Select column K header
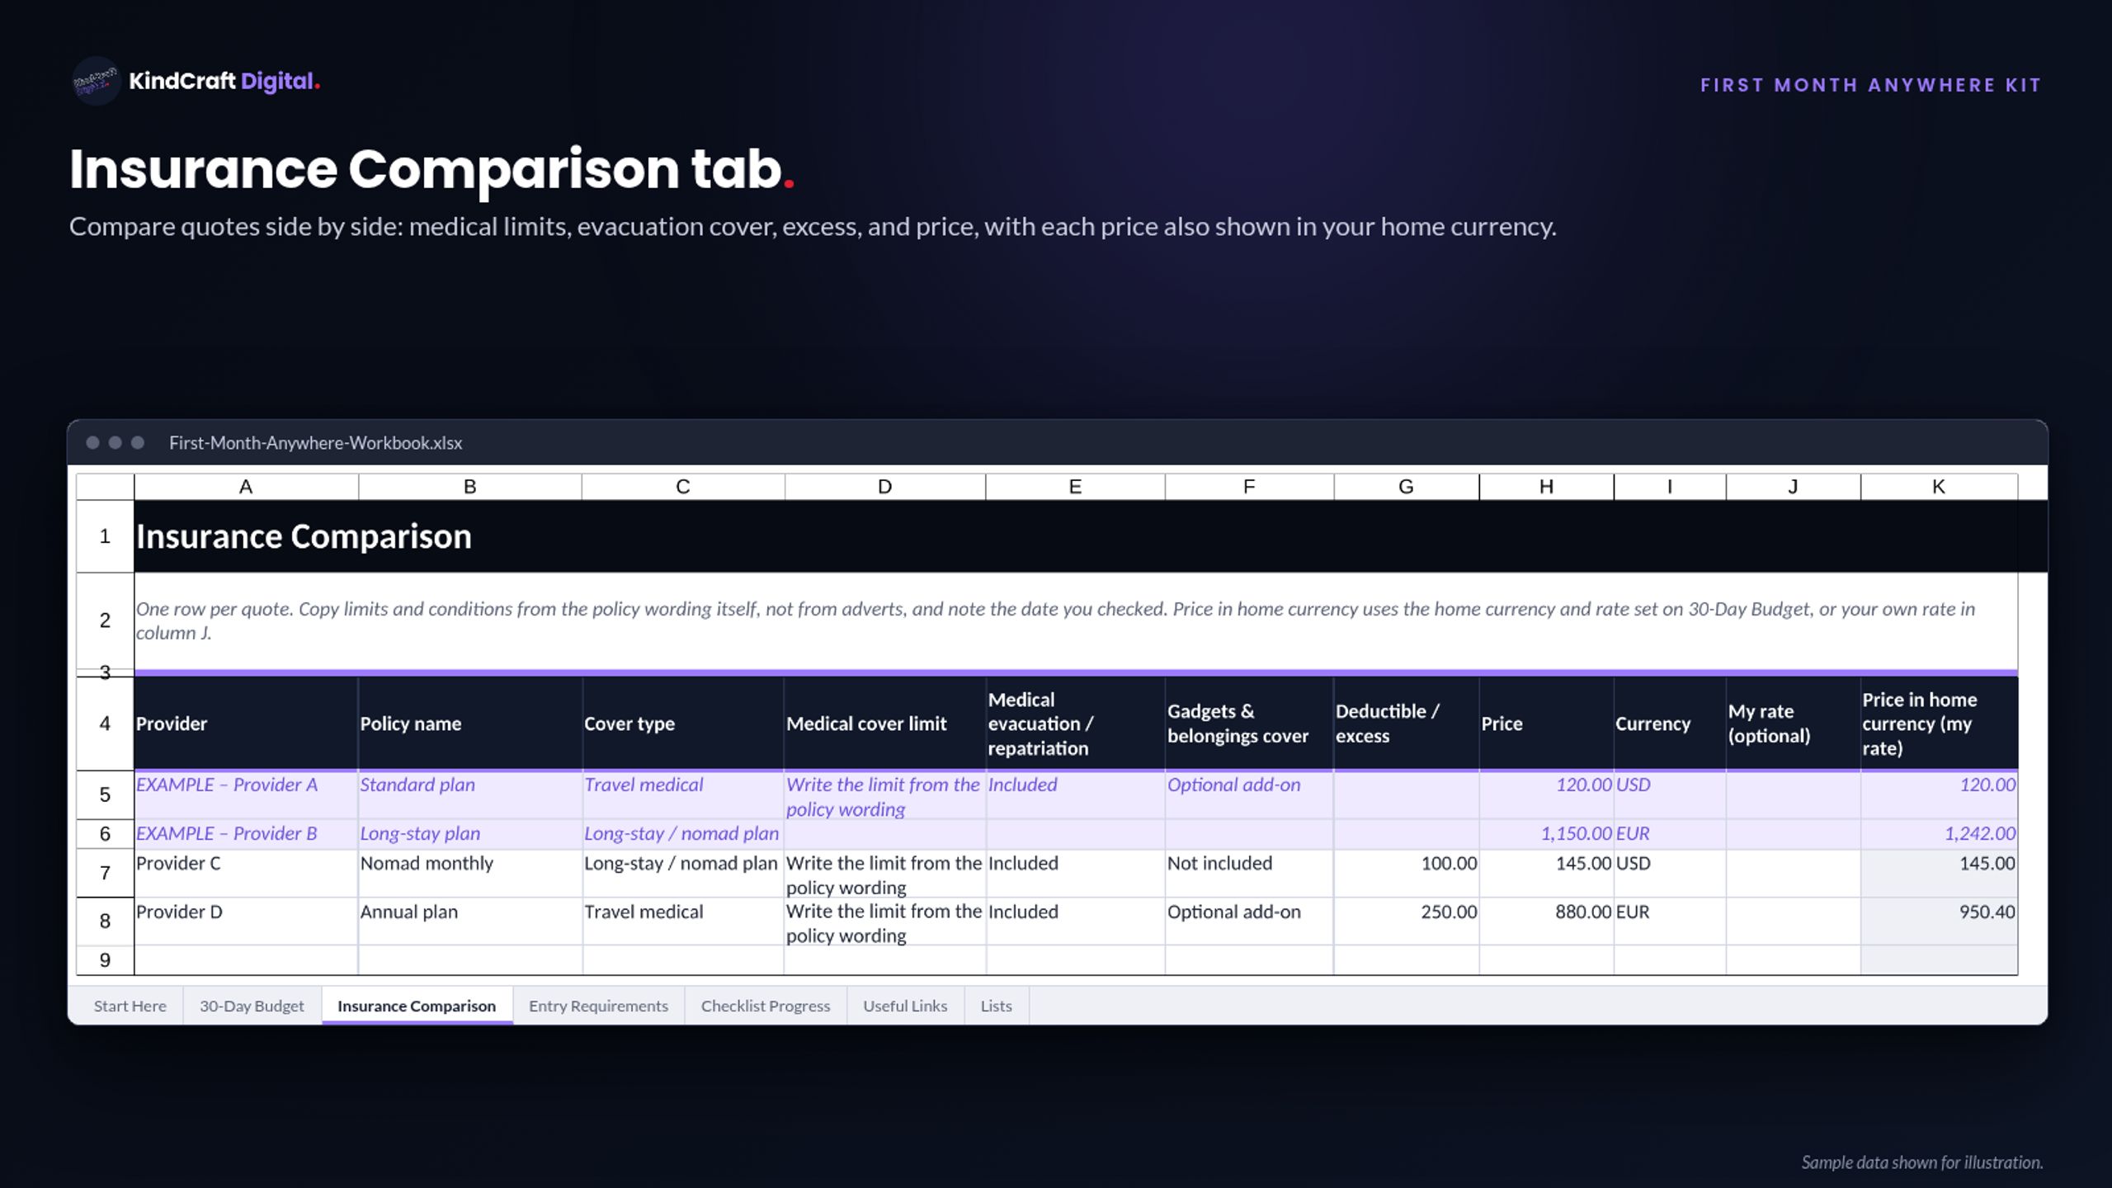The height and width of the screenshot is (1188, 2112). coord(1939,487)
